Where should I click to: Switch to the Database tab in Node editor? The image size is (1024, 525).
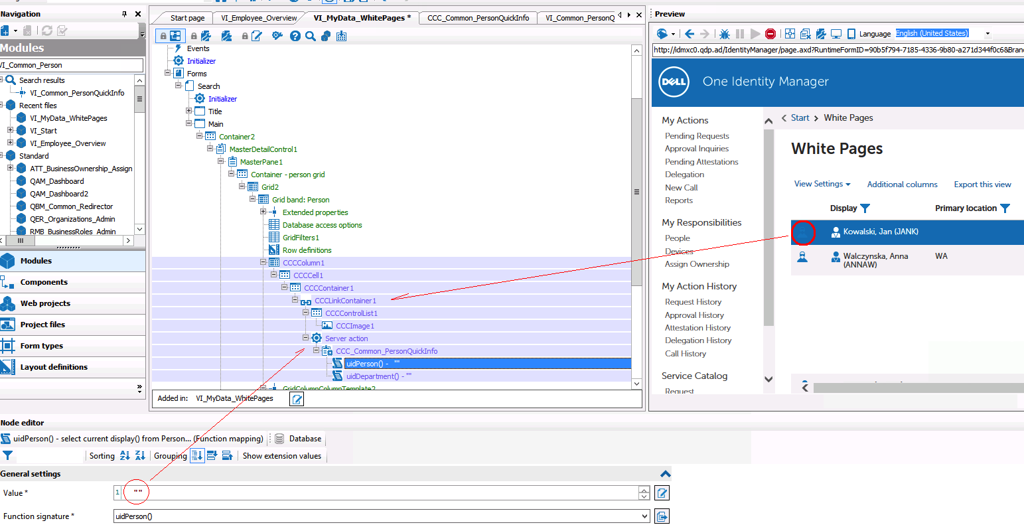click(x=298, y=439)
